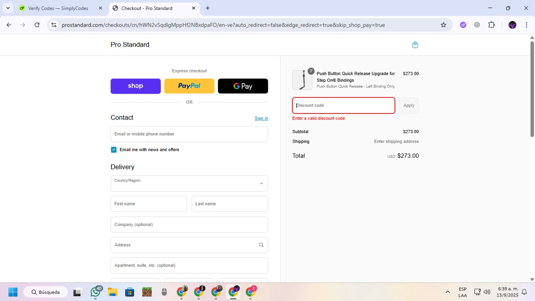Pay with PayPal button
Screen dimensions: 535x301
point(189,86)
